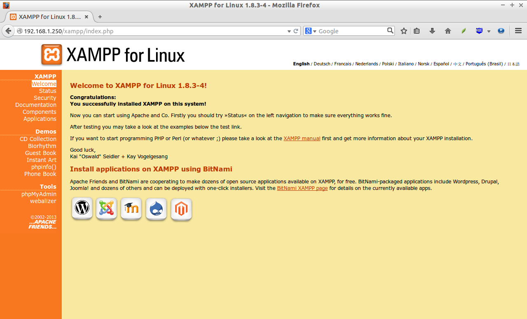This screenshot has height=319, width=527.
Task: Open the phpinfo() page
Action: click(44, 167)
